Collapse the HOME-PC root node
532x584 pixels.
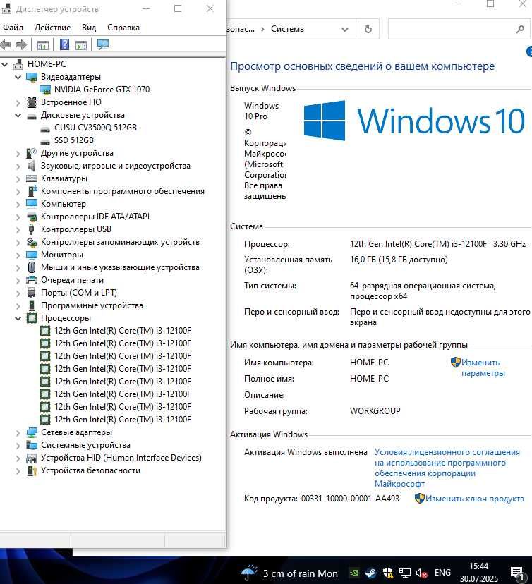point(4,64)
